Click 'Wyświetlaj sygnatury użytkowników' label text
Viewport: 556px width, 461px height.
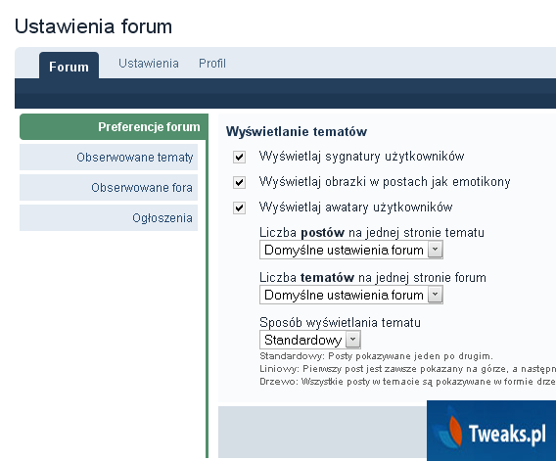(361, 157)
